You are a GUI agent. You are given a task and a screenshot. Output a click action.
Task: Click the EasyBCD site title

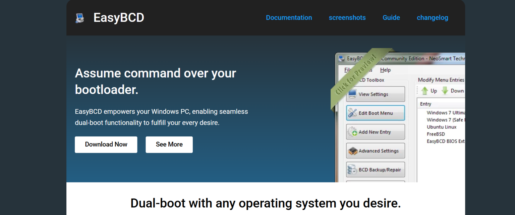[119, 18]
